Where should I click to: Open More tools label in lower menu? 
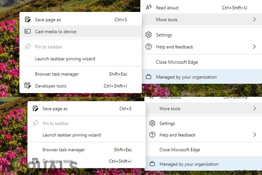(170, 109)
